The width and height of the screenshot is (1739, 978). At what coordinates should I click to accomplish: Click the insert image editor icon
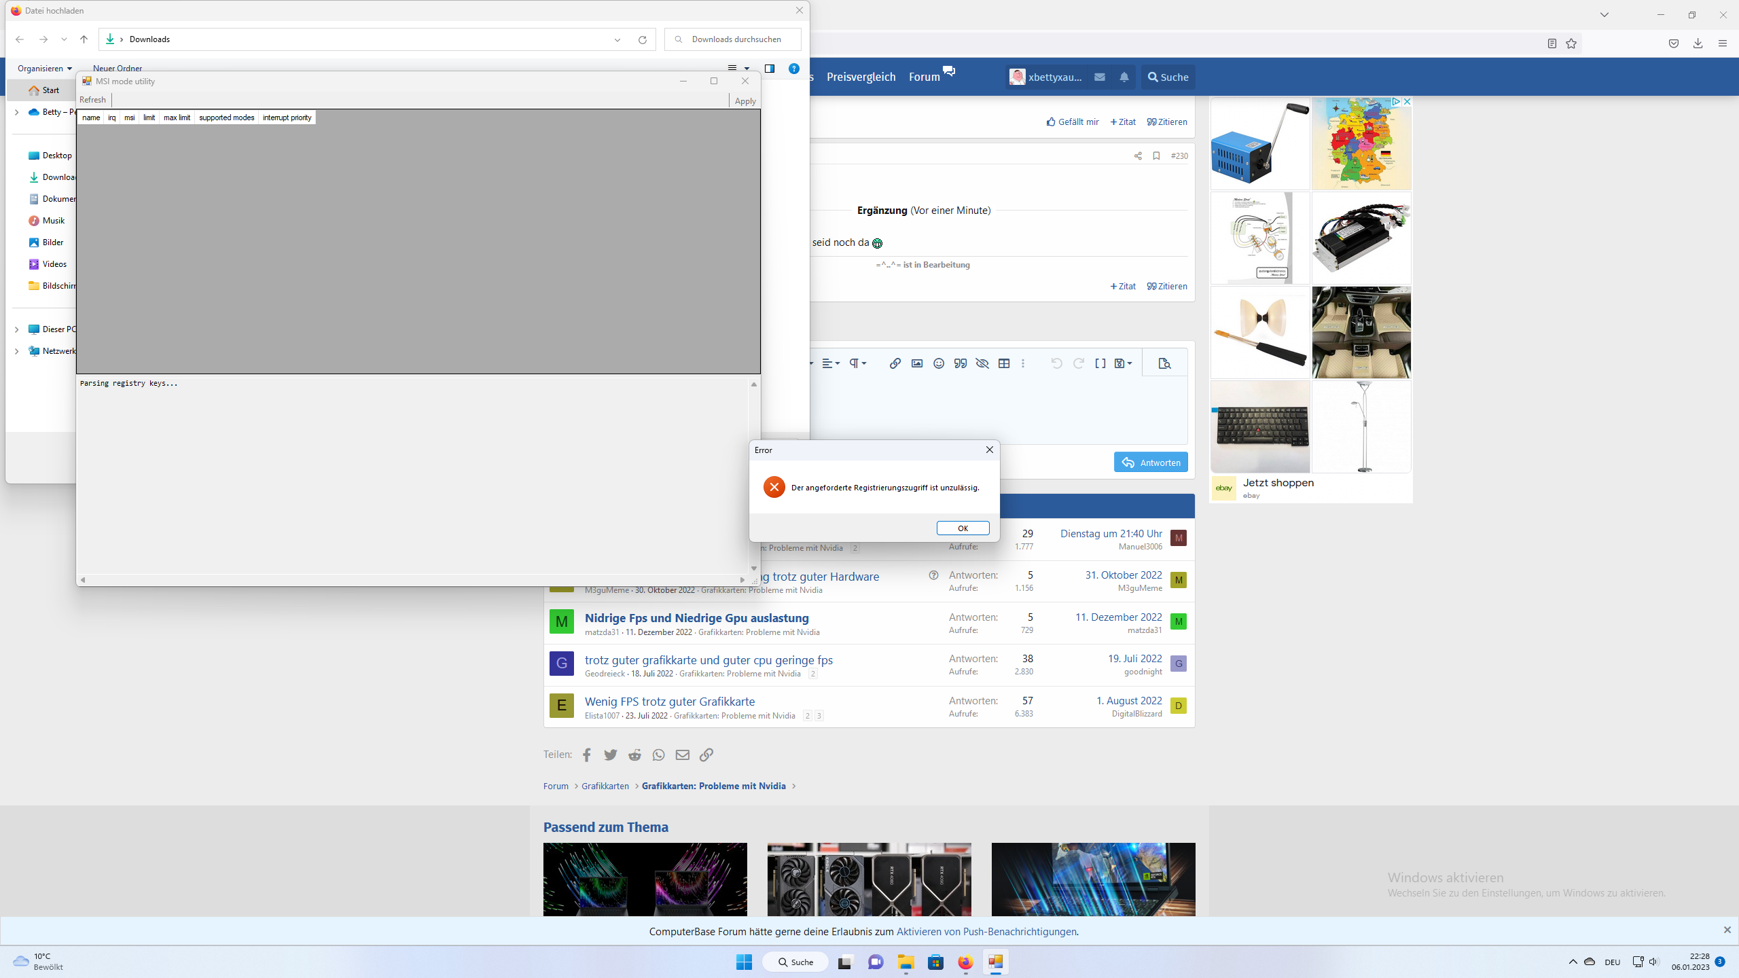point(917,363)
